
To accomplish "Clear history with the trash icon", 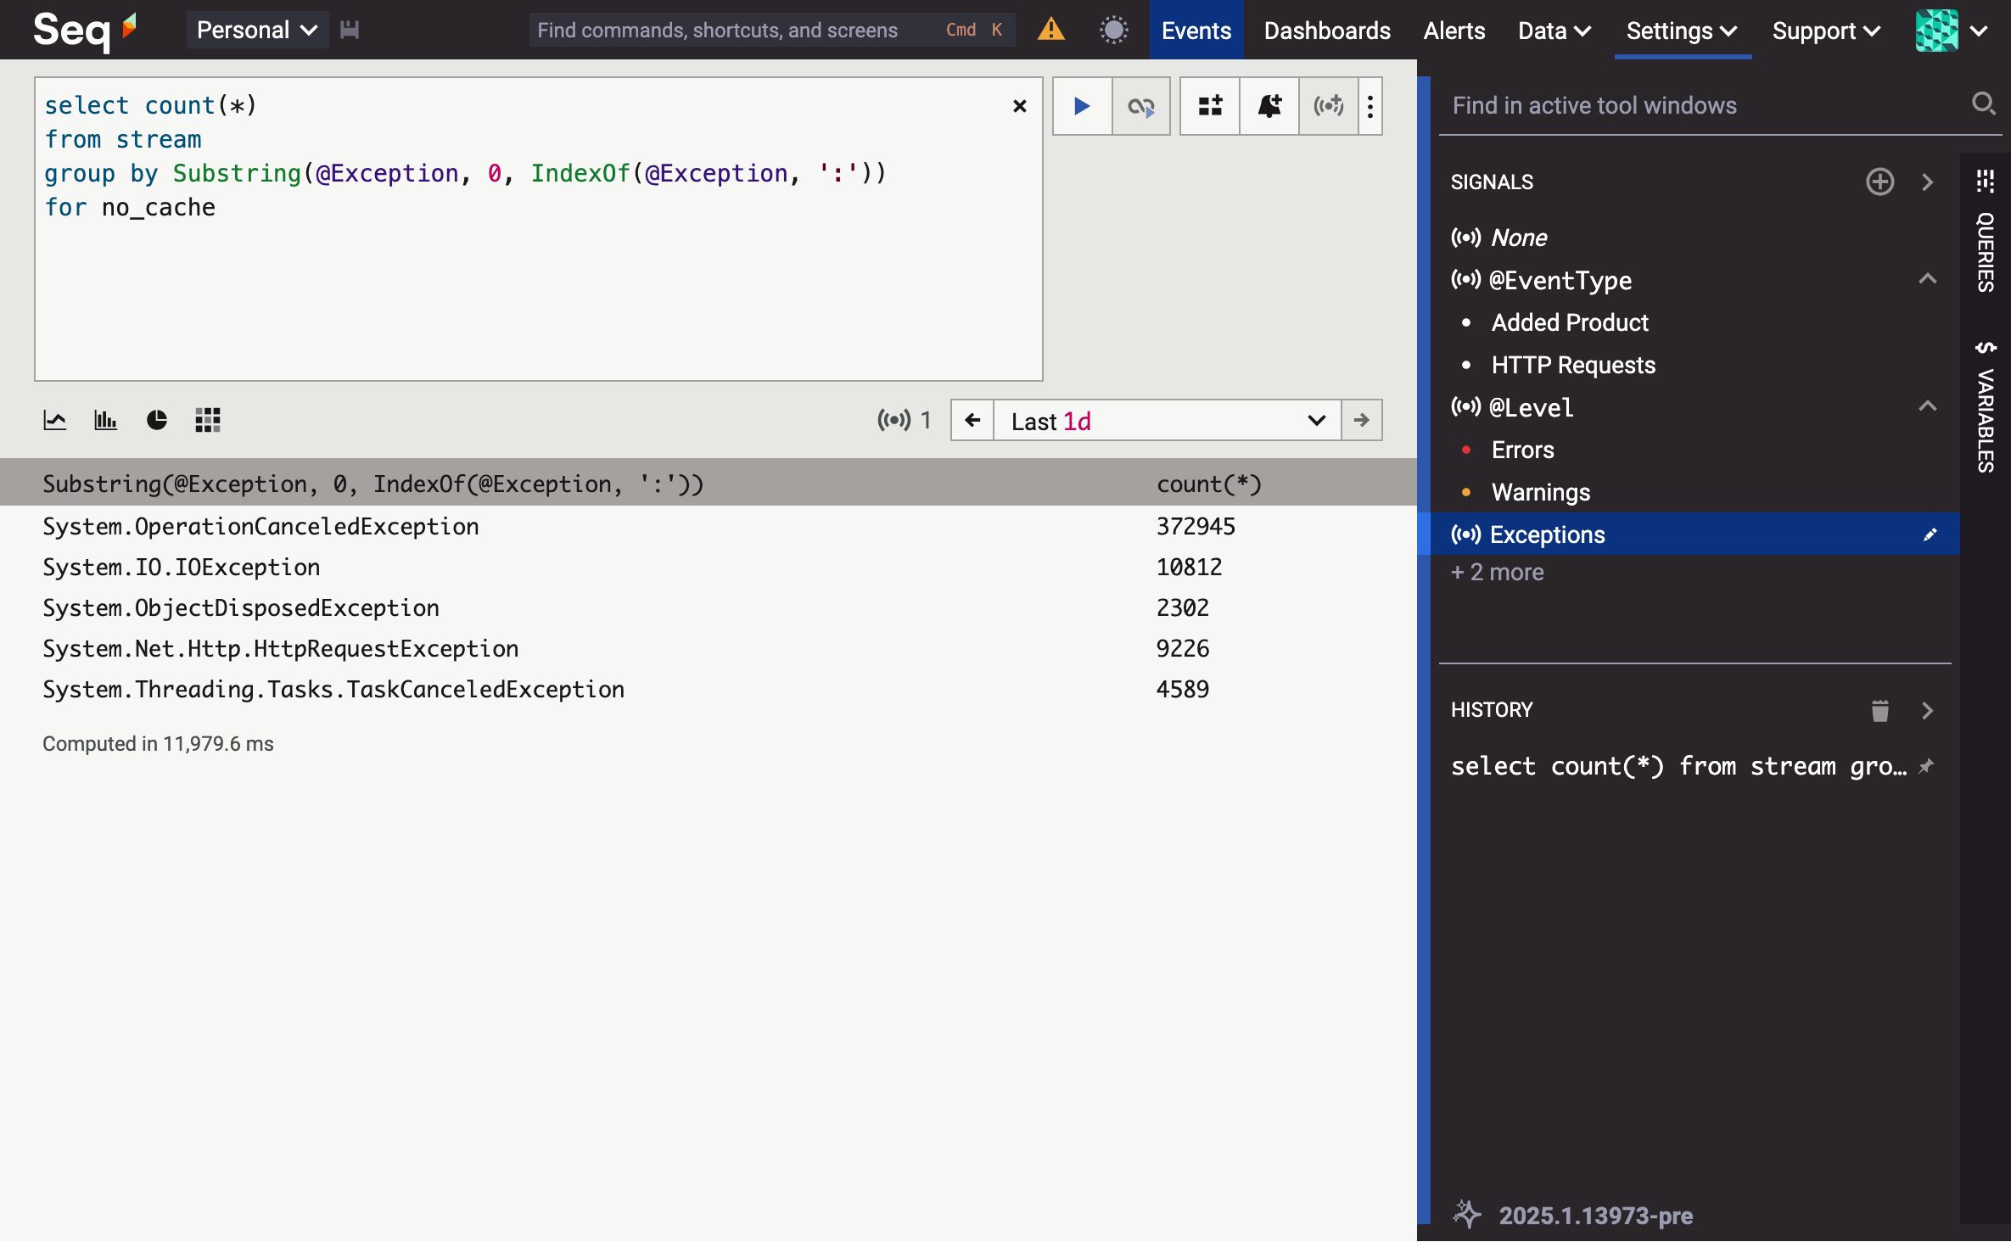I will [1879, 710].
